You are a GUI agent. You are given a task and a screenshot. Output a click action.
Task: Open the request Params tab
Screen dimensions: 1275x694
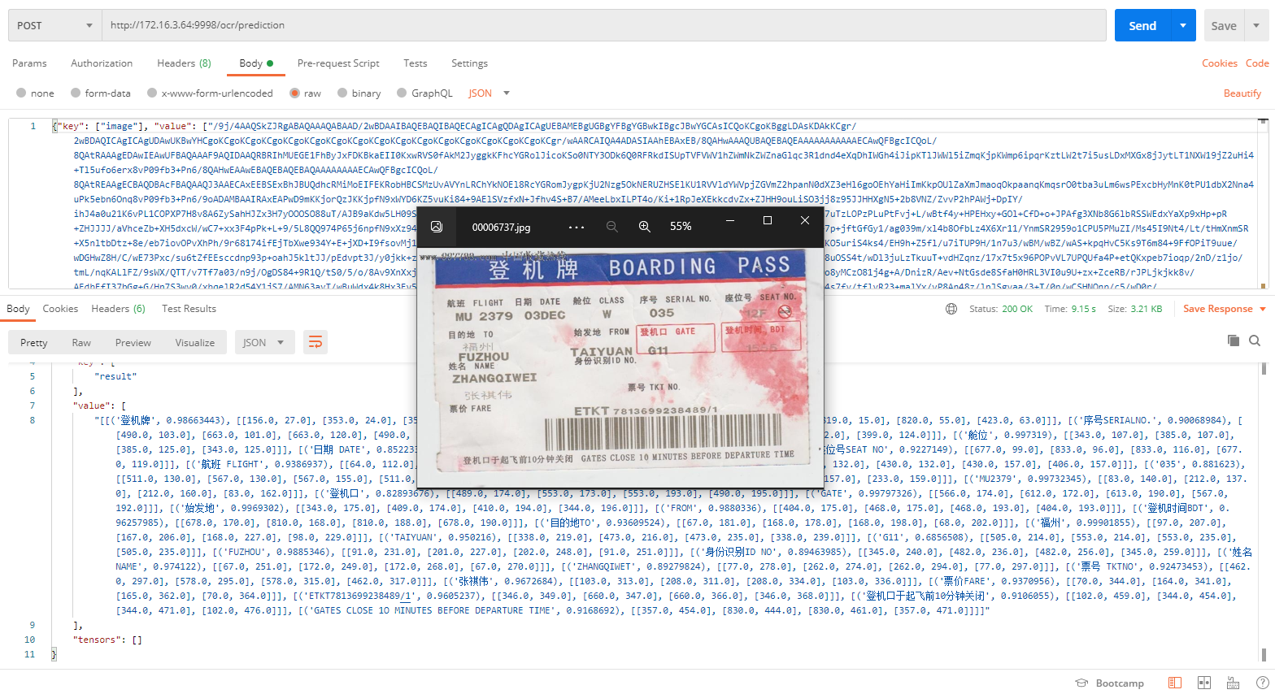[29, 63]
